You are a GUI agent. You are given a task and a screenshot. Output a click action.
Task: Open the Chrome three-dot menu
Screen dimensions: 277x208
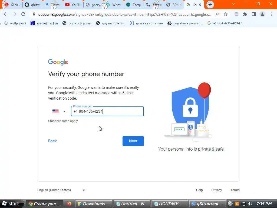pos(271,14)
